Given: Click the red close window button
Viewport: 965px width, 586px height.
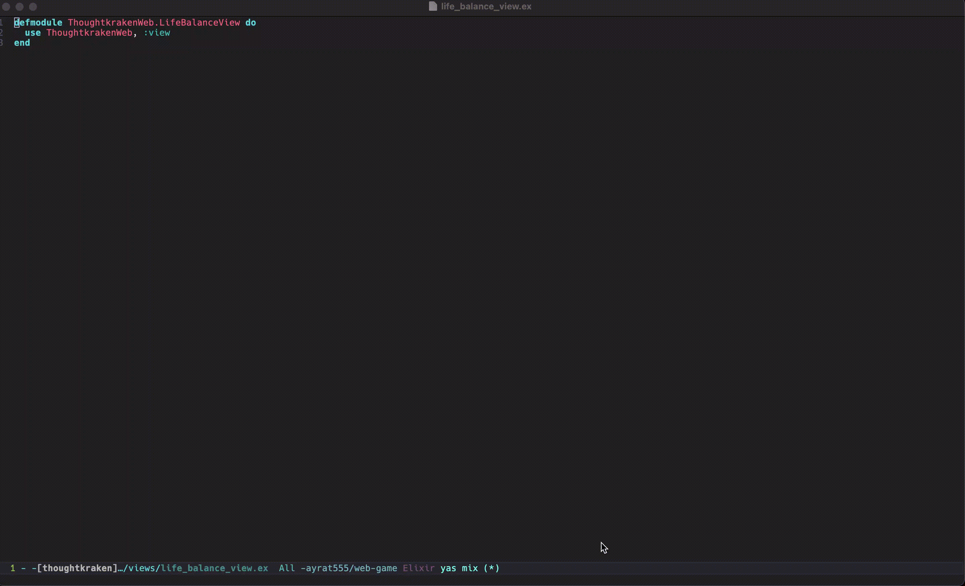Looking at the screenshot, I should tap(6, 7).
